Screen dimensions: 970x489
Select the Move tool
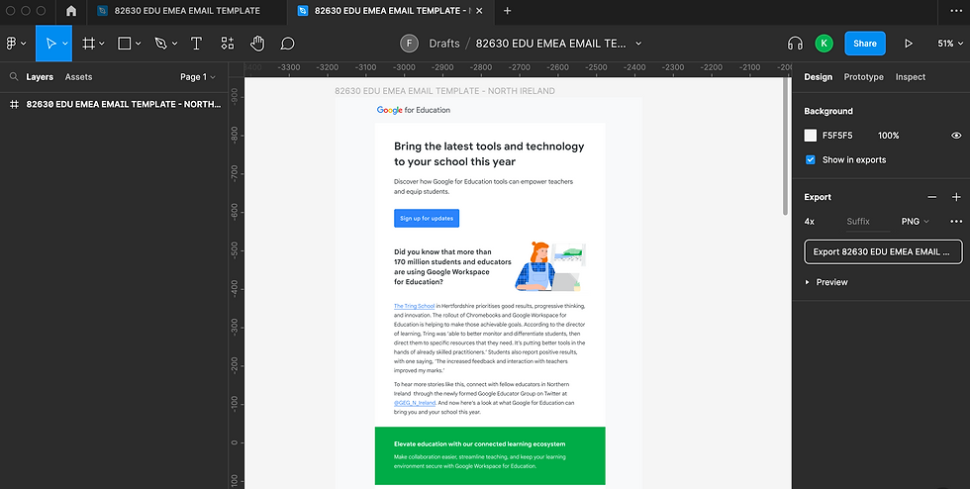pos(50,44)
